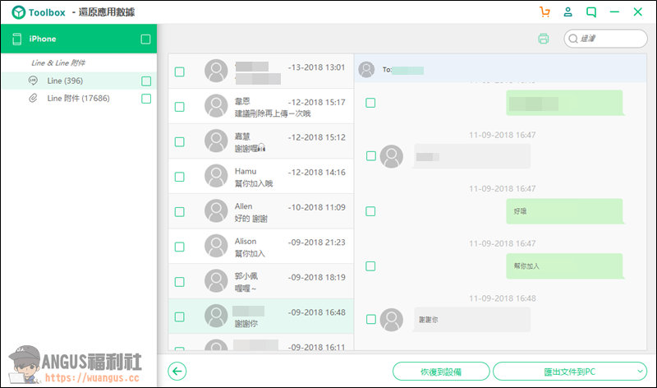
Task: Open the feedback chat icon
Action: (x=591, y=12)
